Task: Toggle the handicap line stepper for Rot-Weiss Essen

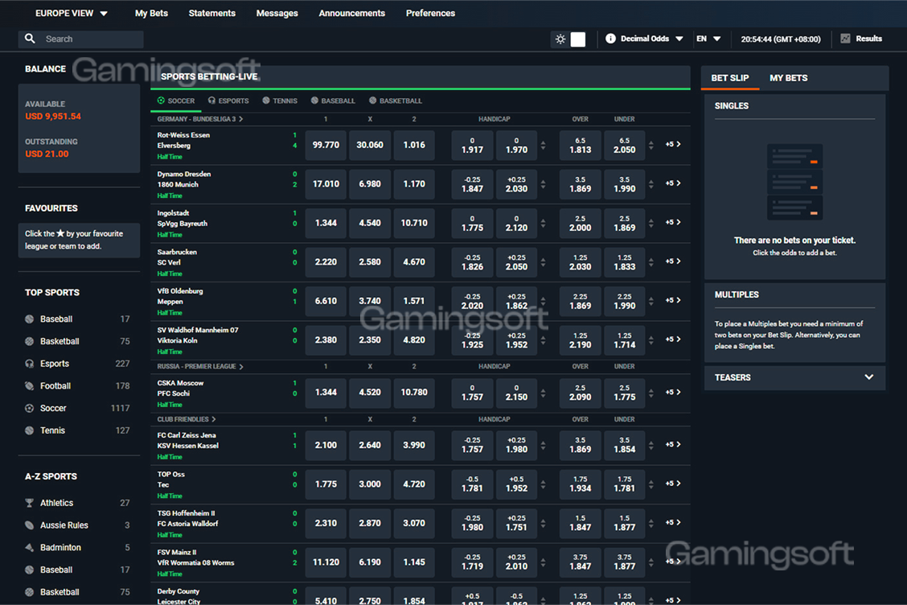Action: tap(543, 146)
